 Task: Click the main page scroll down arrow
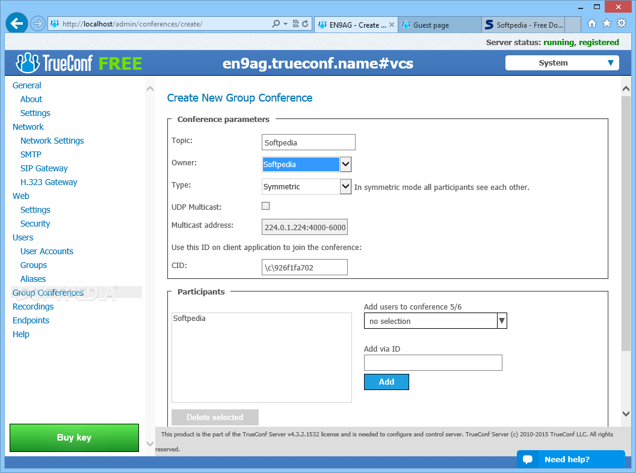[626, 413]
